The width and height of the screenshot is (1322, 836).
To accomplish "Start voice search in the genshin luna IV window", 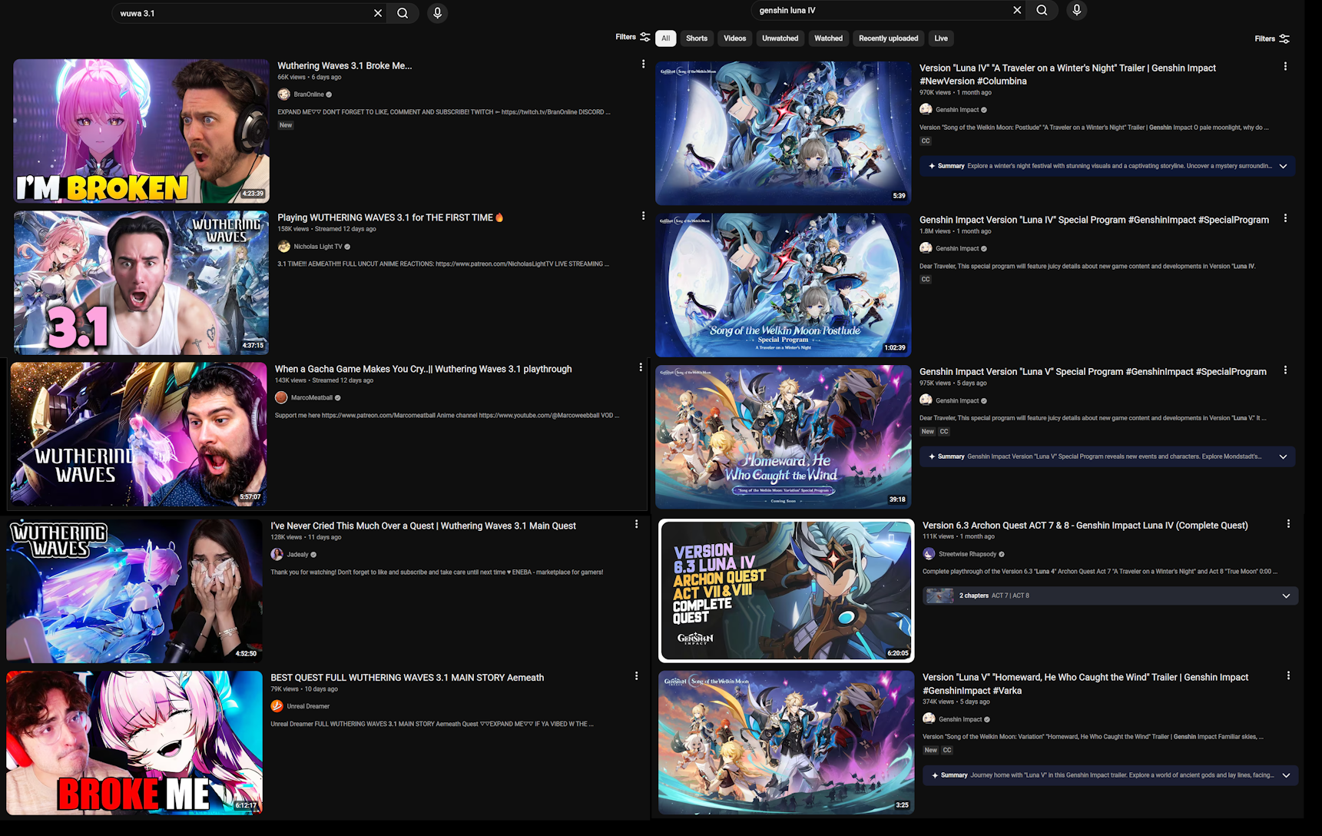I will click(1076, 10).
